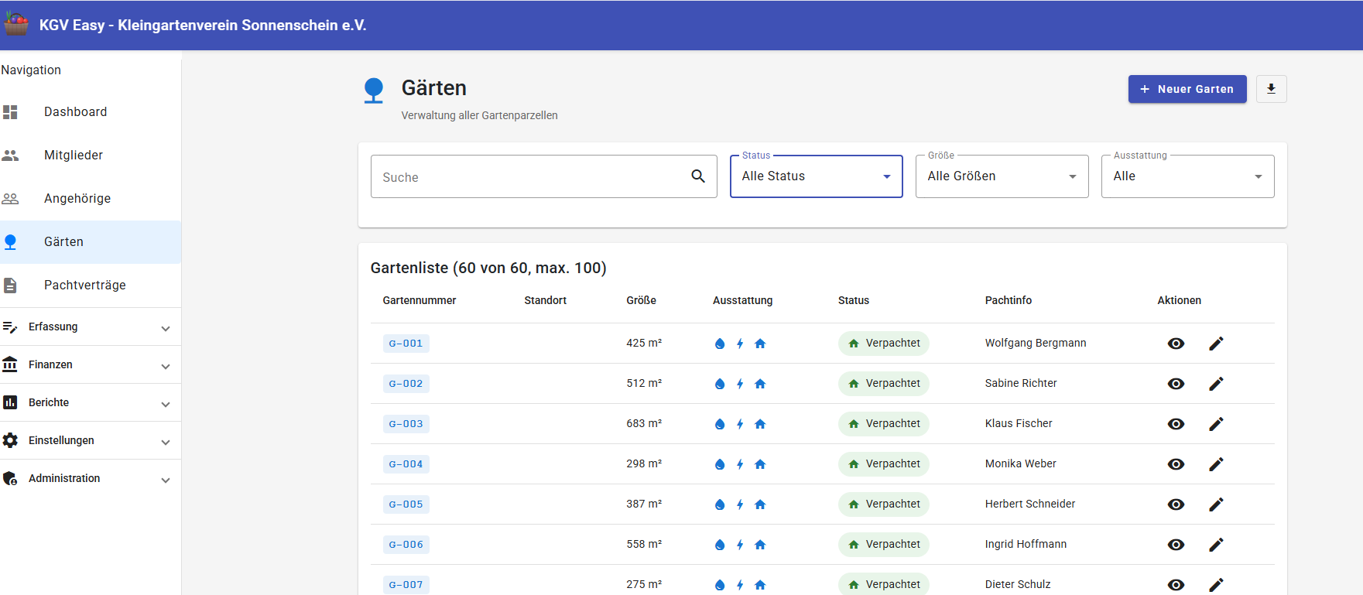The height and width of the screenshot is (595, 1363).
Task: Click the search magnifier icon
Action: 698,176
